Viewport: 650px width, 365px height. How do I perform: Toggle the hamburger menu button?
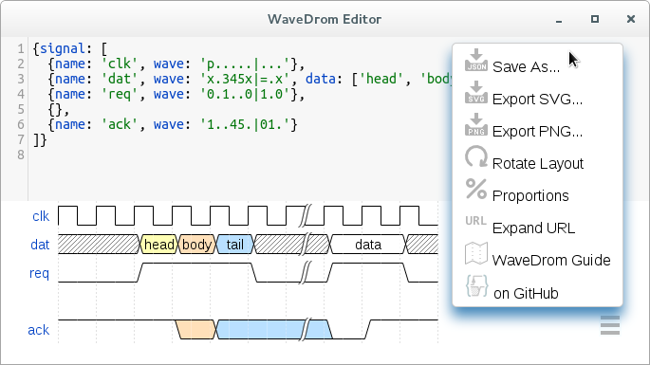click(x=610, y=325)
